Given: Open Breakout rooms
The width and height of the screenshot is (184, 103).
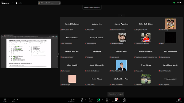Looking at the screenshot, I should pyautogui.click(x=116, y=100).
